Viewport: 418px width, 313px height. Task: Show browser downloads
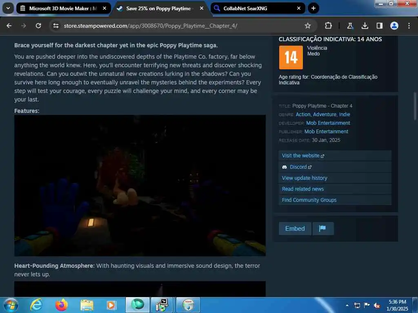click(365, 26)
